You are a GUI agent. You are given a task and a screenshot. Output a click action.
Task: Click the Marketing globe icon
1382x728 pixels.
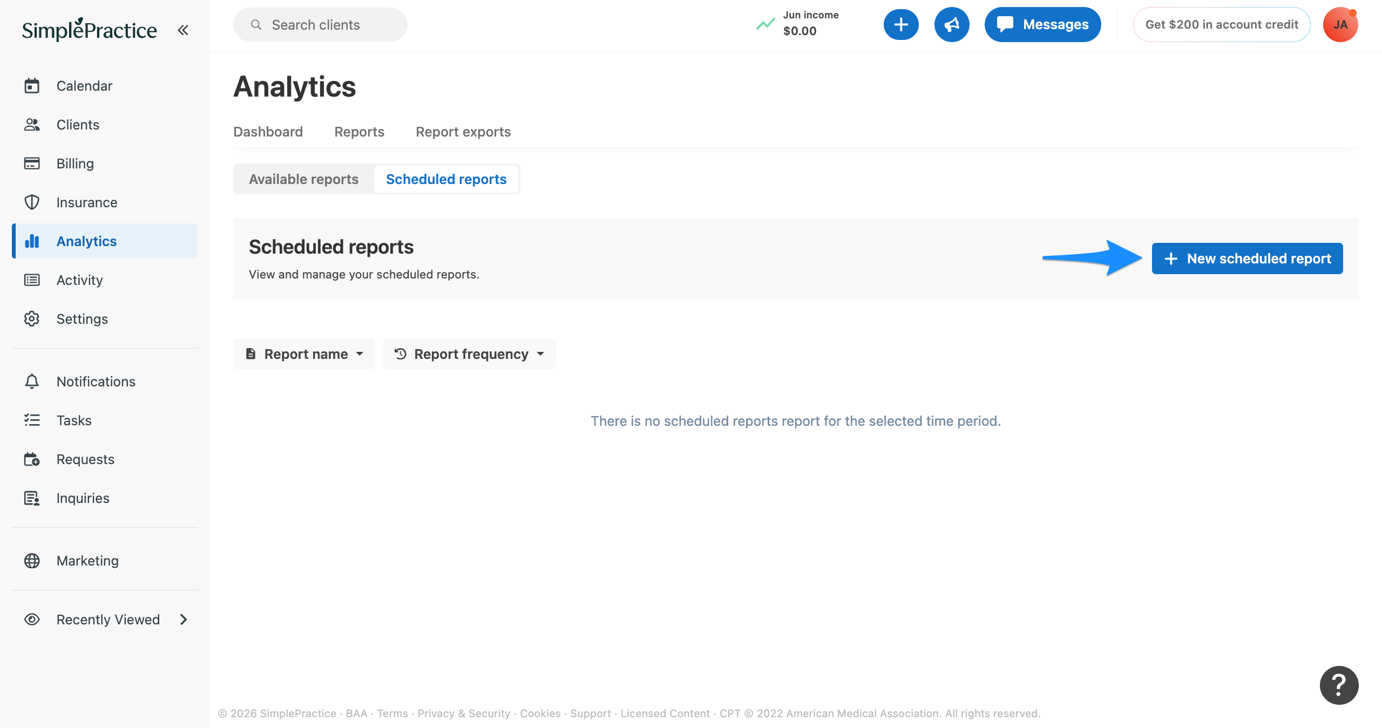coord(32,561)
